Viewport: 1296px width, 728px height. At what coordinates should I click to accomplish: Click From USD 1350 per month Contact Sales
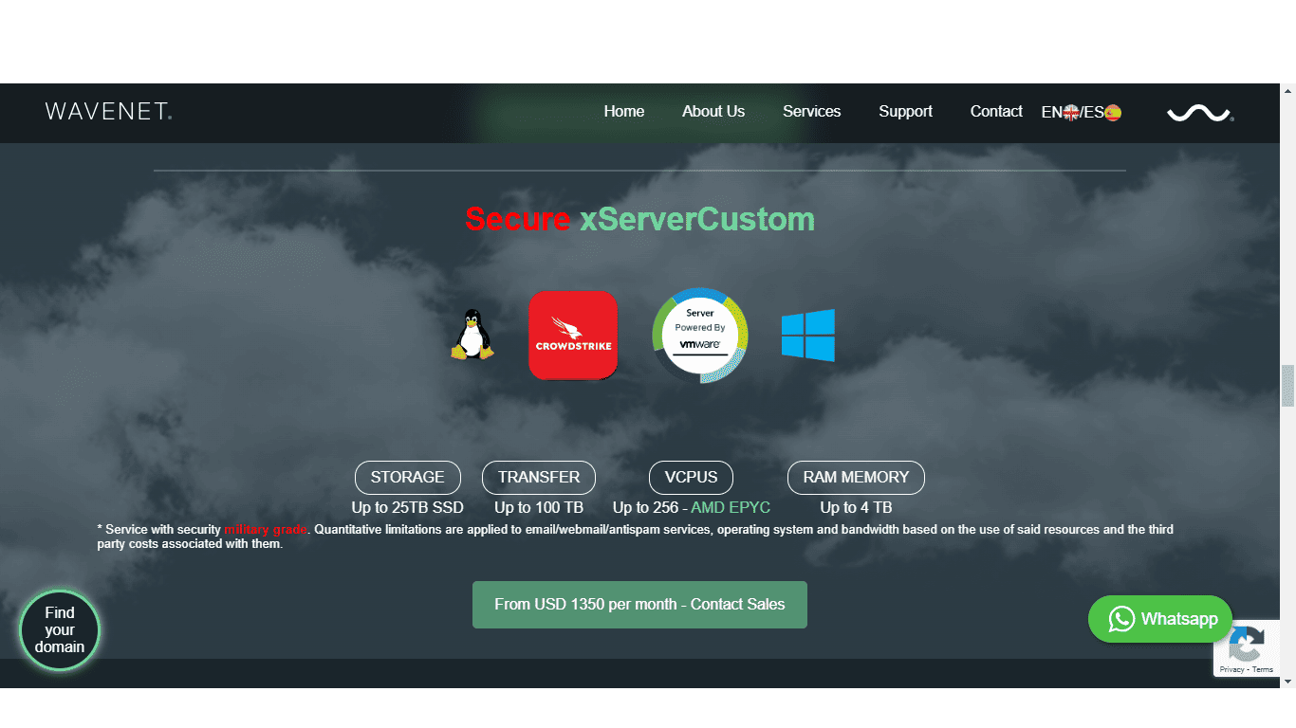coord(639,605)
